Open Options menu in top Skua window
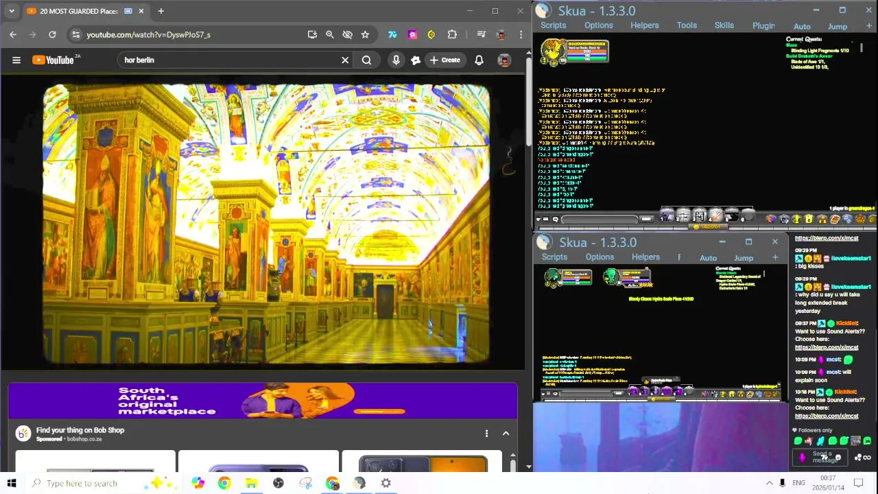The width and height of the screenshot is (878, 494). [x=599, y=25]
